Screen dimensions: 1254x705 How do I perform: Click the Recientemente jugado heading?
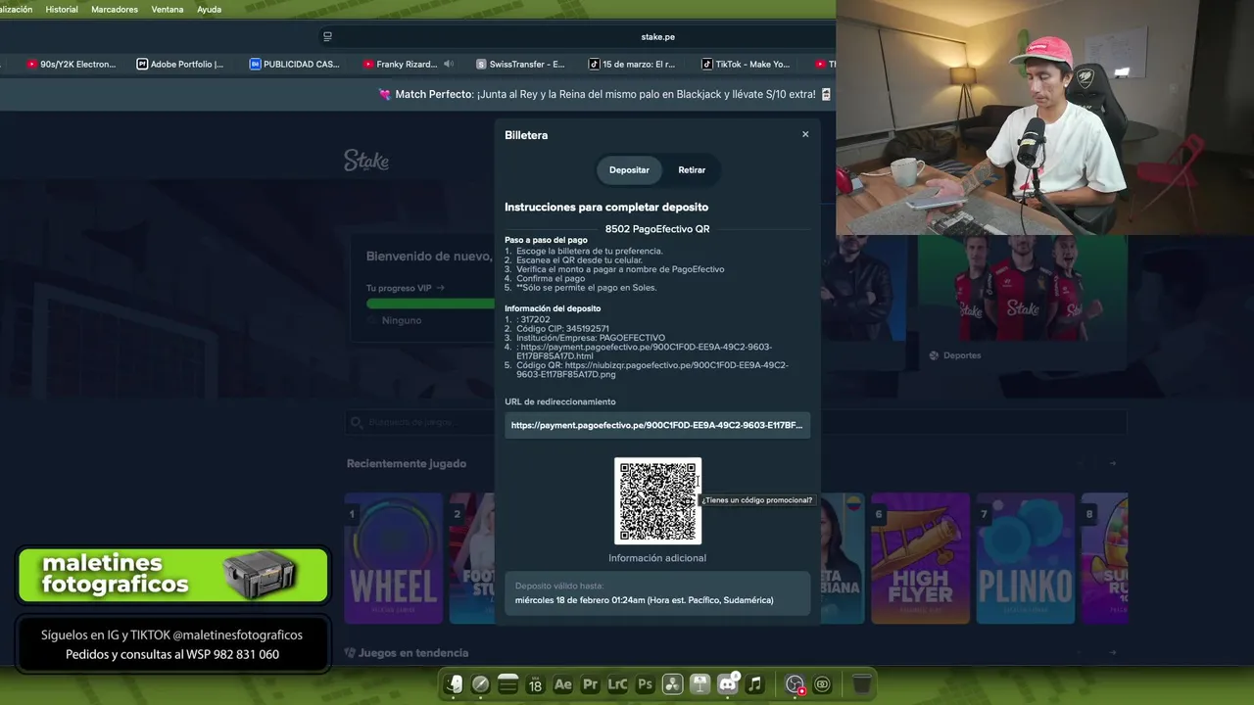coord(407,463)
